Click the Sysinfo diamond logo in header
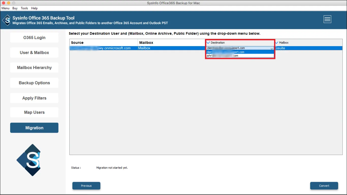The image size is (347, 195). click(x=6, y=20)
